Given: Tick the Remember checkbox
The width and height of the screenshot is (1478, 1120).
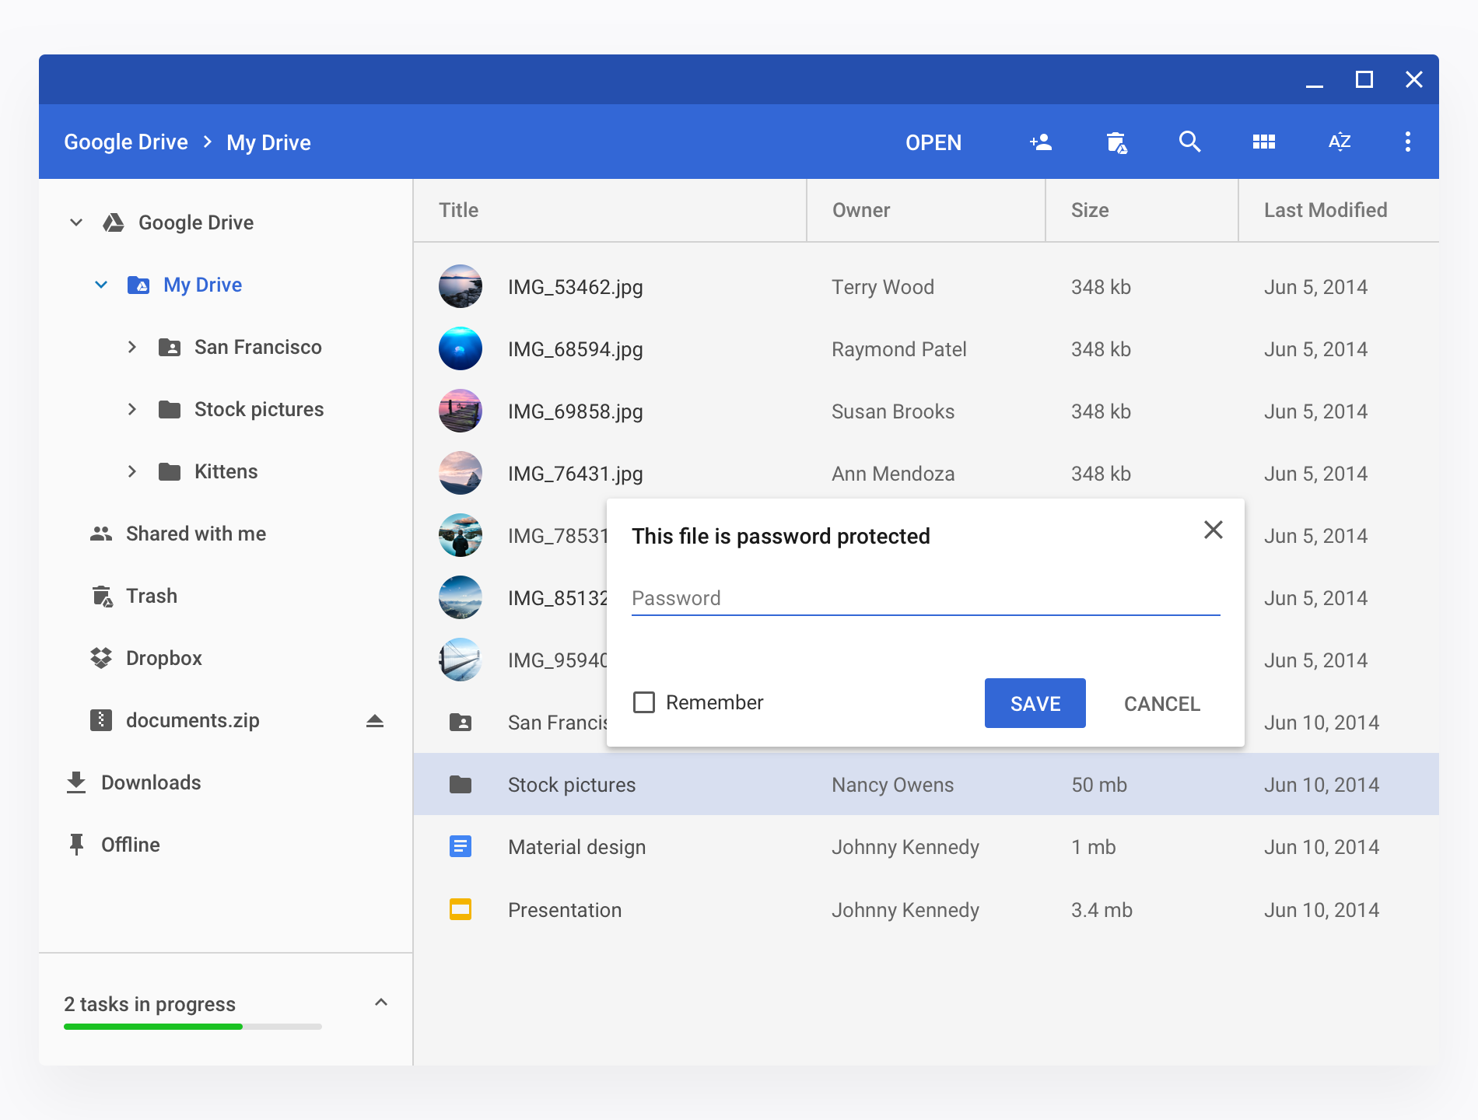Looking at the screenshot, I should pyautogui.click(x=644, y=702).
